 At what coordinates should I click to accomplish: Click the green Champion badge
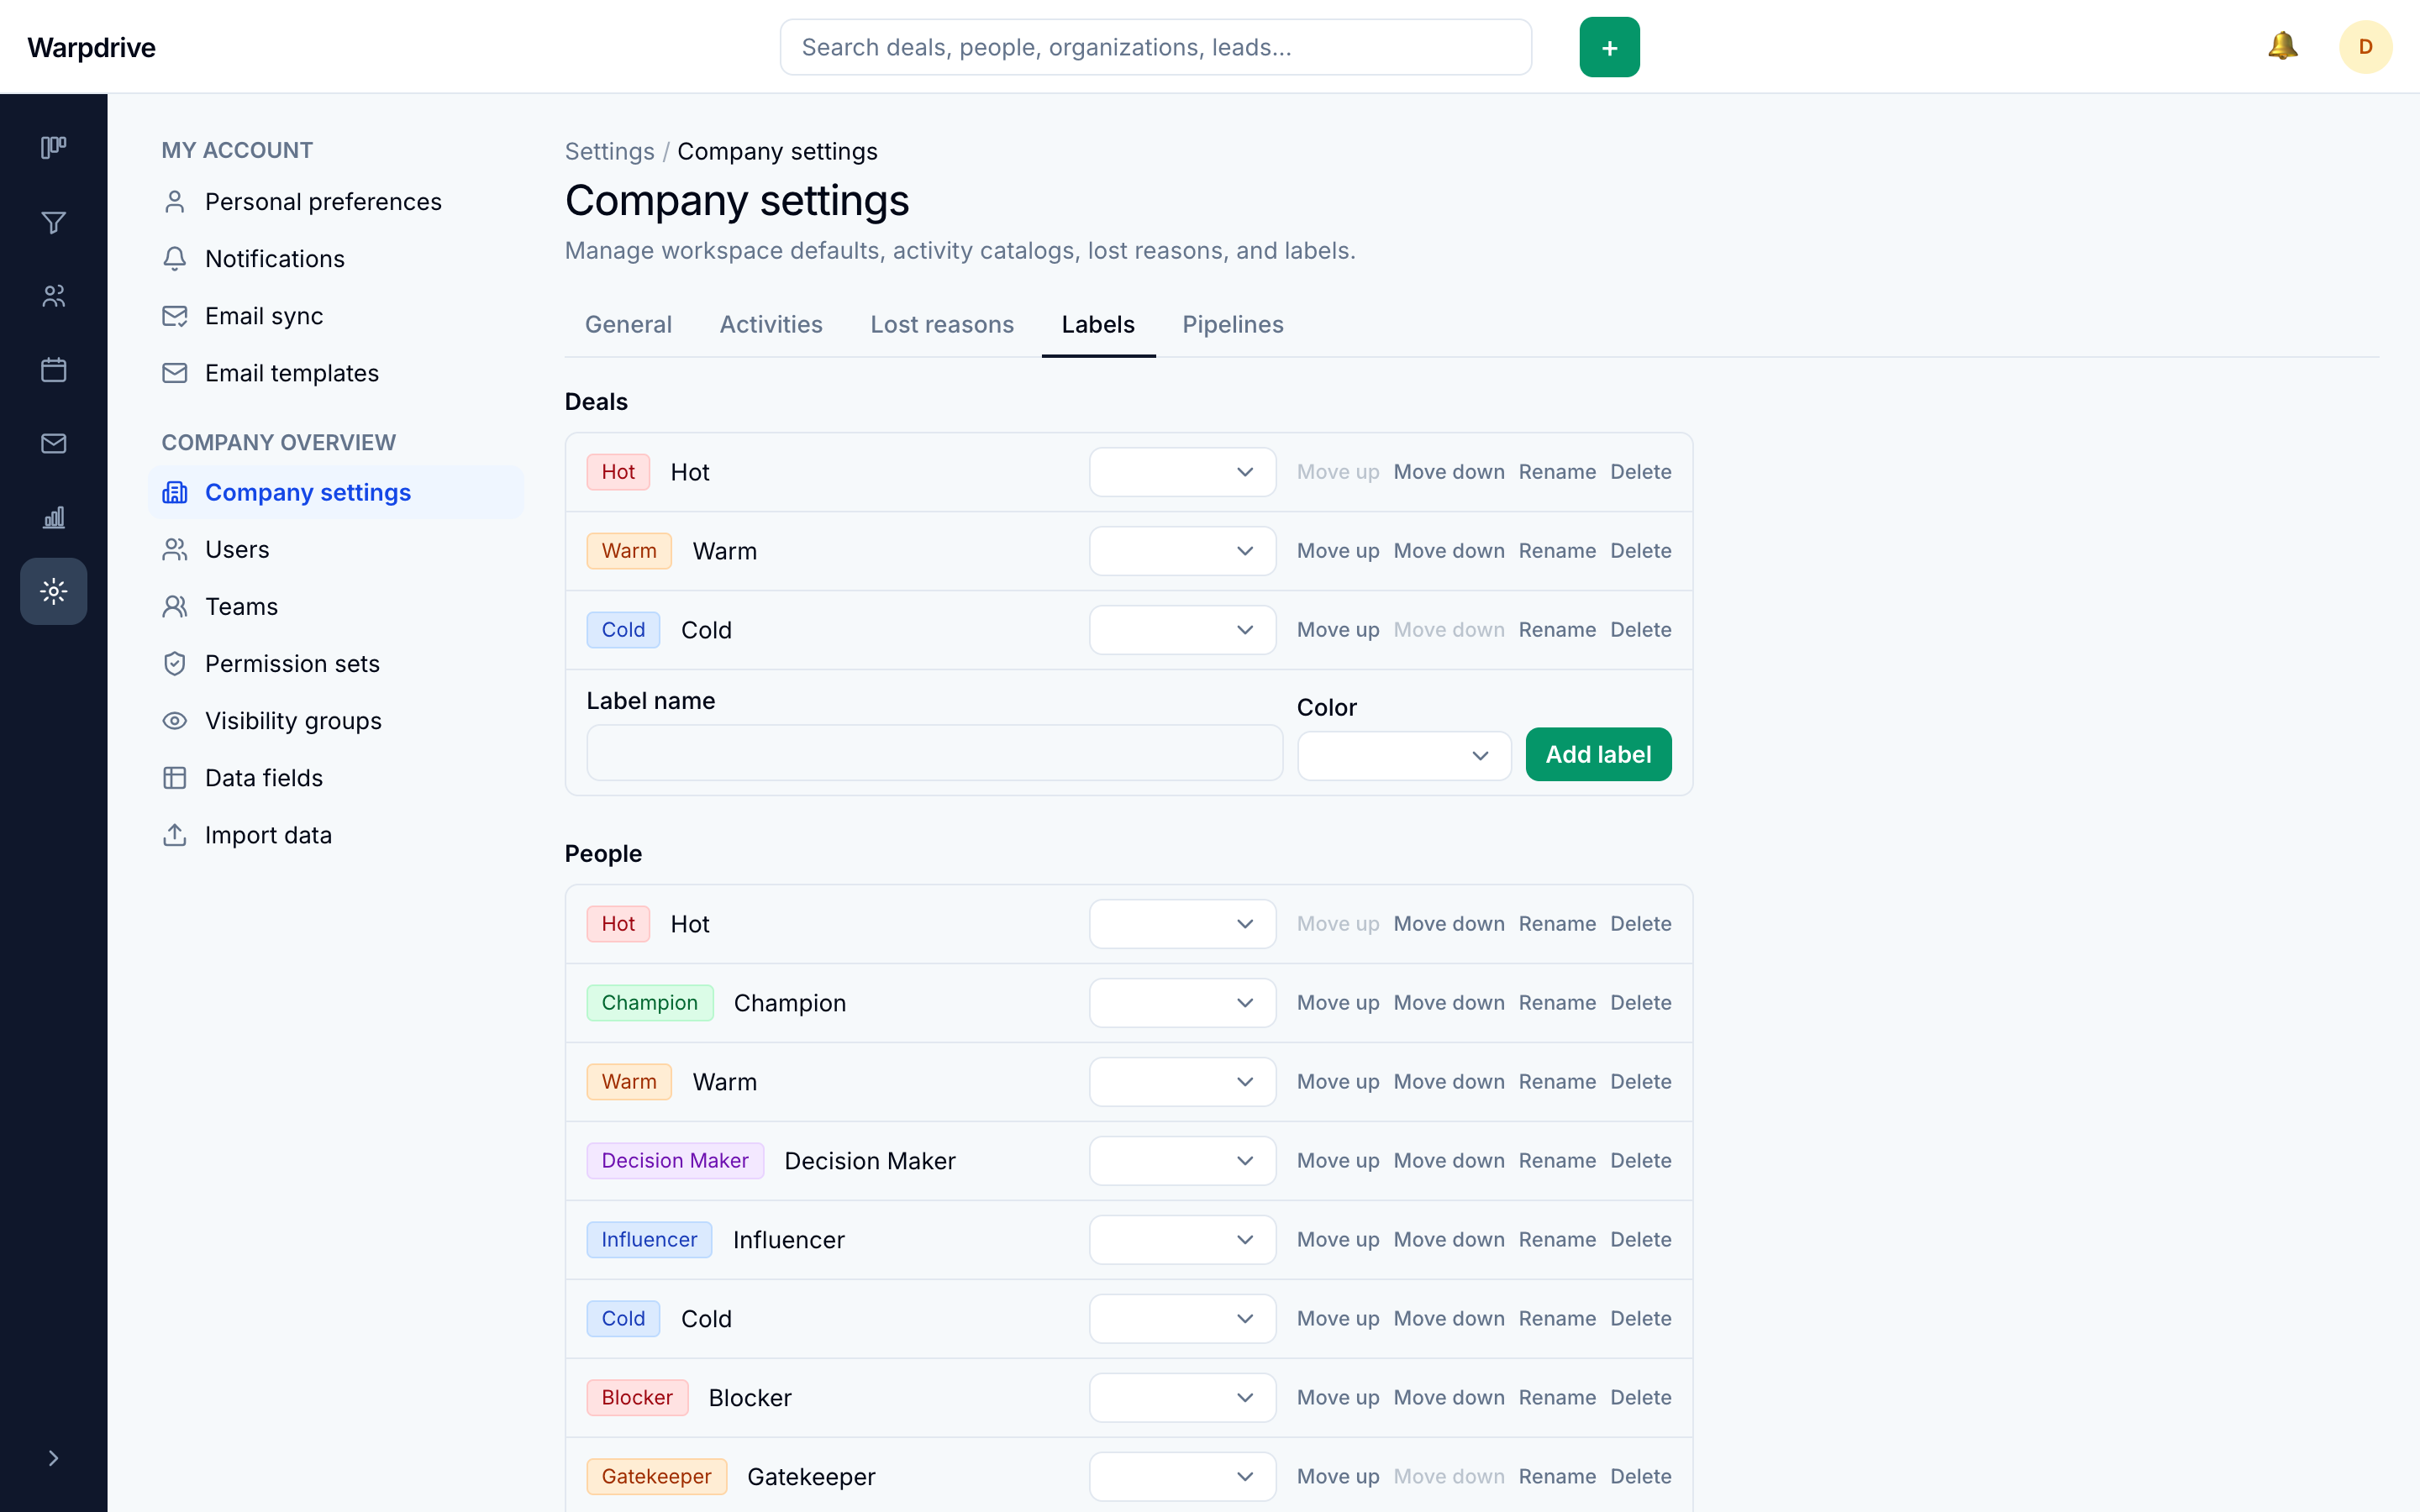click(x=650, y=1003)
